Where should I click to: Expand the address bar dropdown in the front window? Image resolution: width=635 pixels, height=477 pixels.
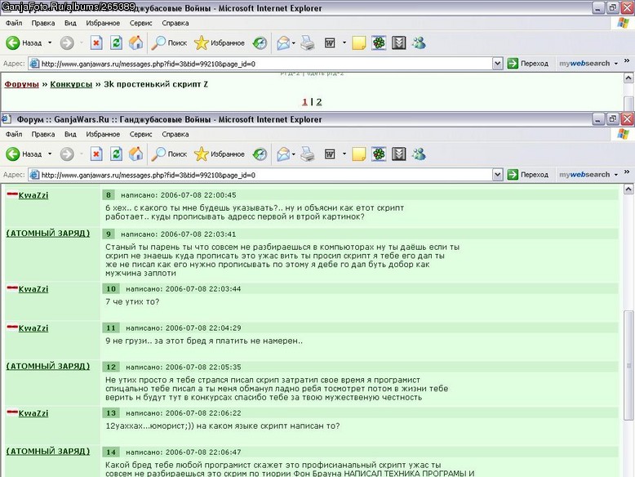498,175
